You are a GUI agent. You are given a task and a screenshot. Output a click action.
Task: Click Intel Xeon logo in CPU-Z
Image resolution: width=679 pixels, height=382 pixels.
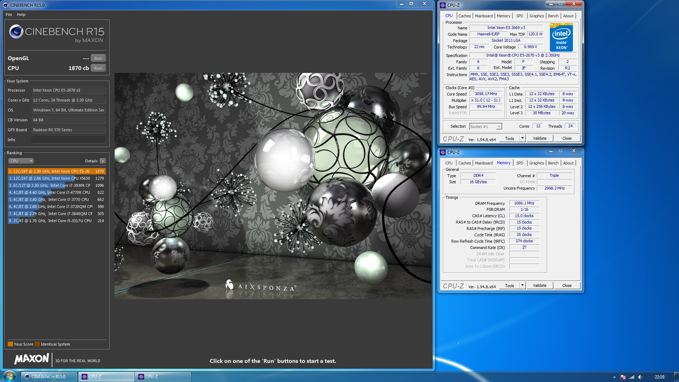click(x=561, y=37)
